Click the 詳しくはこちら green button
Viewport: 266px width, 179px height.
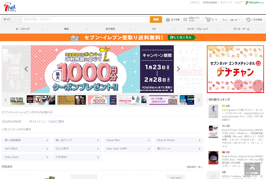tap(181, 37)
